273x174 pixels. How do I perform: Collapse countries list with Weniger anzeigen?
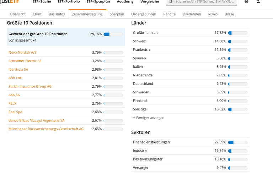point(148,118)
